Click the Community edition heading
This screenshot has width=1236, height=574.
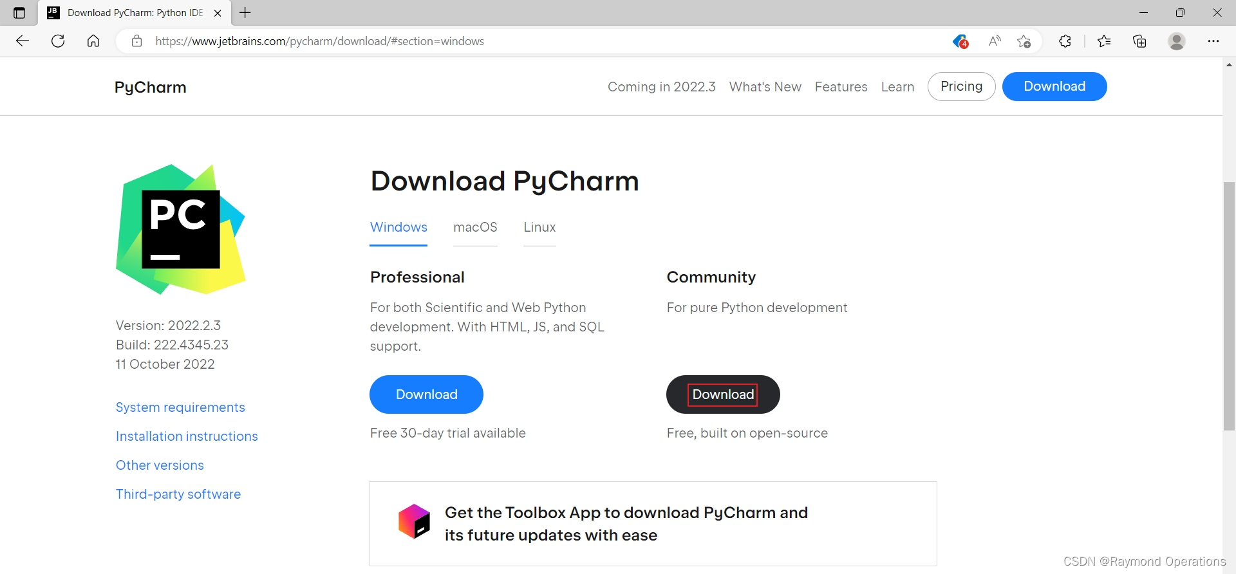pyautogui.click(x=711, y=277)
